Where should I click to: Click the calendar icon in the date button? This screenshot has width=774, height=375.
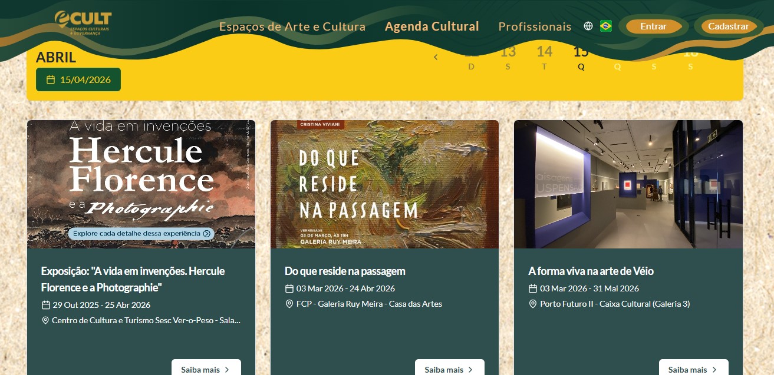pos(51,79)
